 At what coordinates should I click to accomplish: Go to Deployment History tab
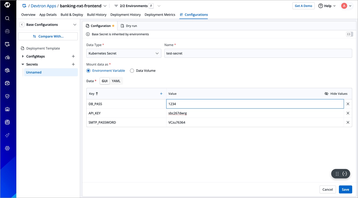125,15
